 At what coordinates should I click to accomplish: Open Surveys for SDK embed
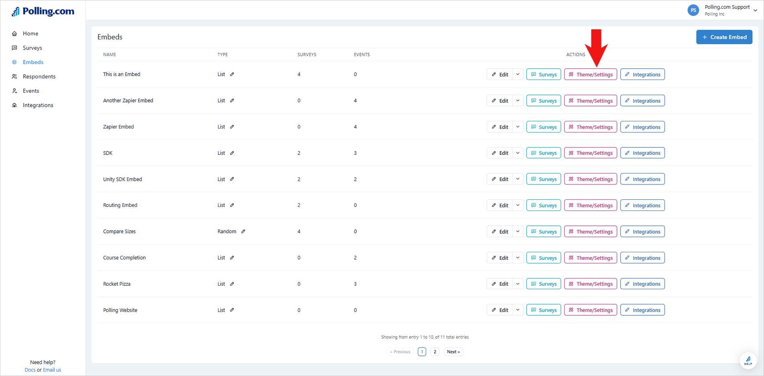point(543,153)
